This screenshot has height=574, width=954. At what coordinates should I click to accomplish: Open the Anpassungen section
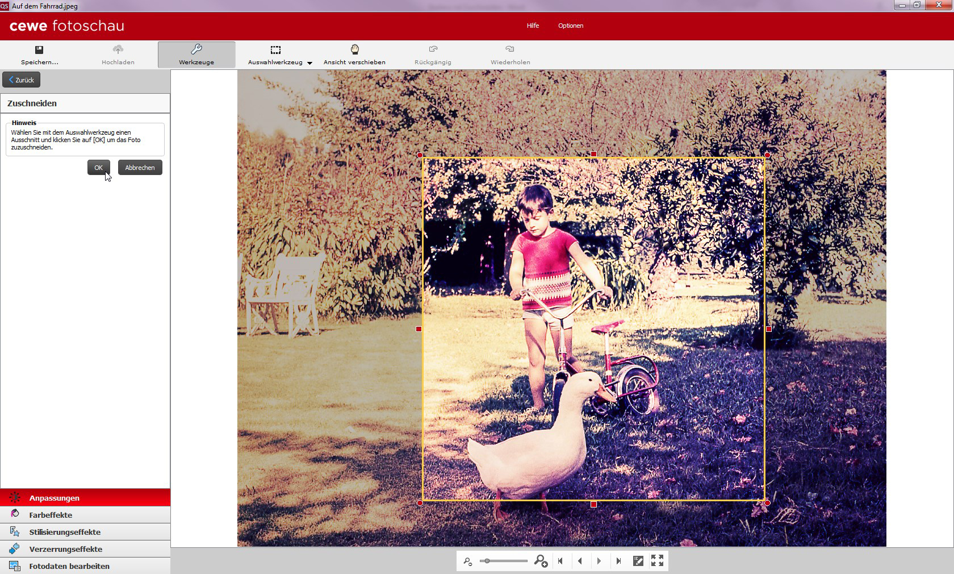[85, 498]
